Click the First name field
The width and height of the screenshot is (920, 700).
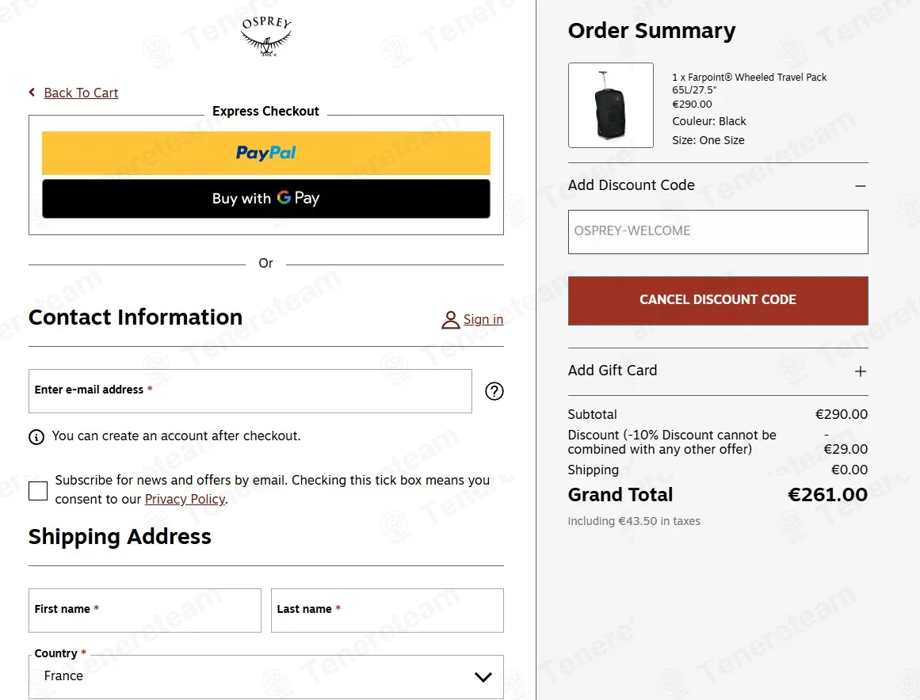coord(145,611)
